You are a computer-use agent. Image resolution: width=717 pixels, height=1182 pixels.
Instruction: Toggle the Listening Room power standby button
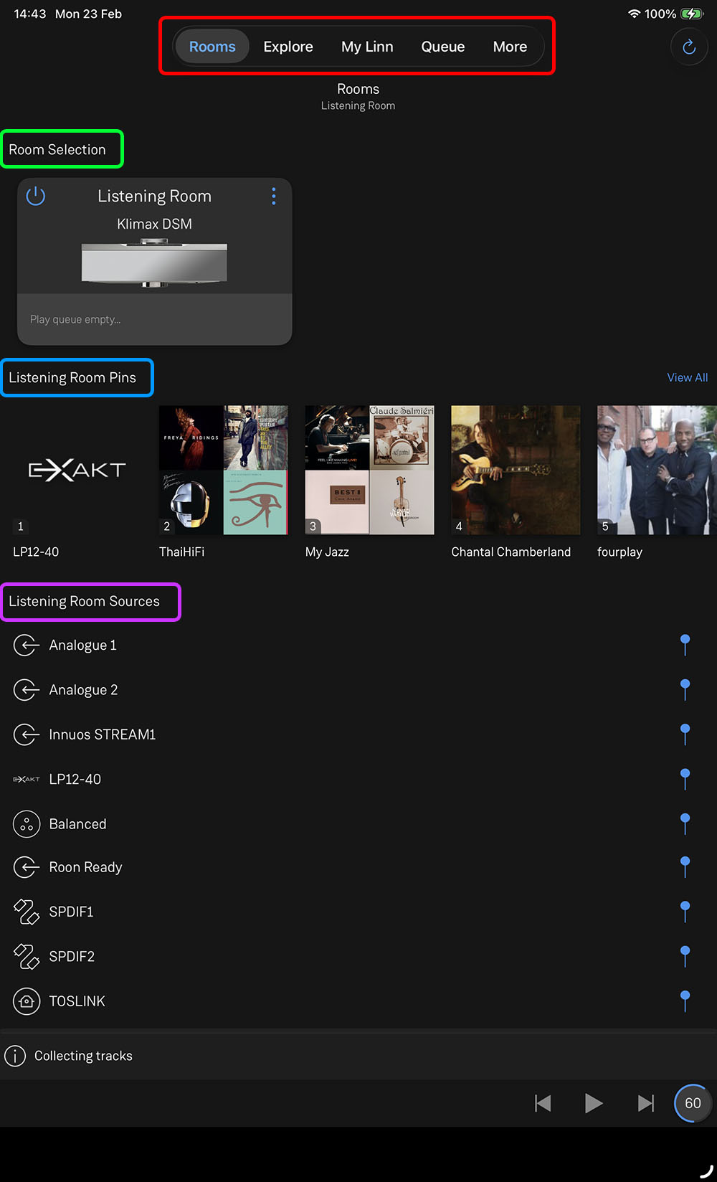click(x=36, y=196)
